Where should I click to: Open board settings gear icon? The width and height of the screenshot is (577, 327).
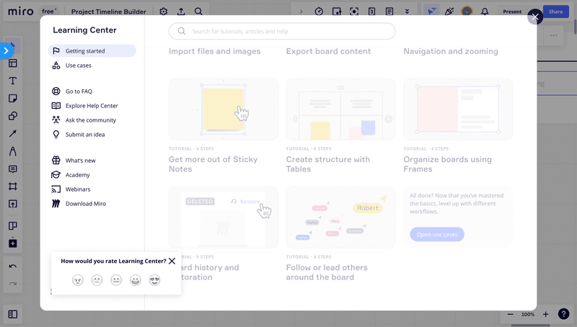164,12
